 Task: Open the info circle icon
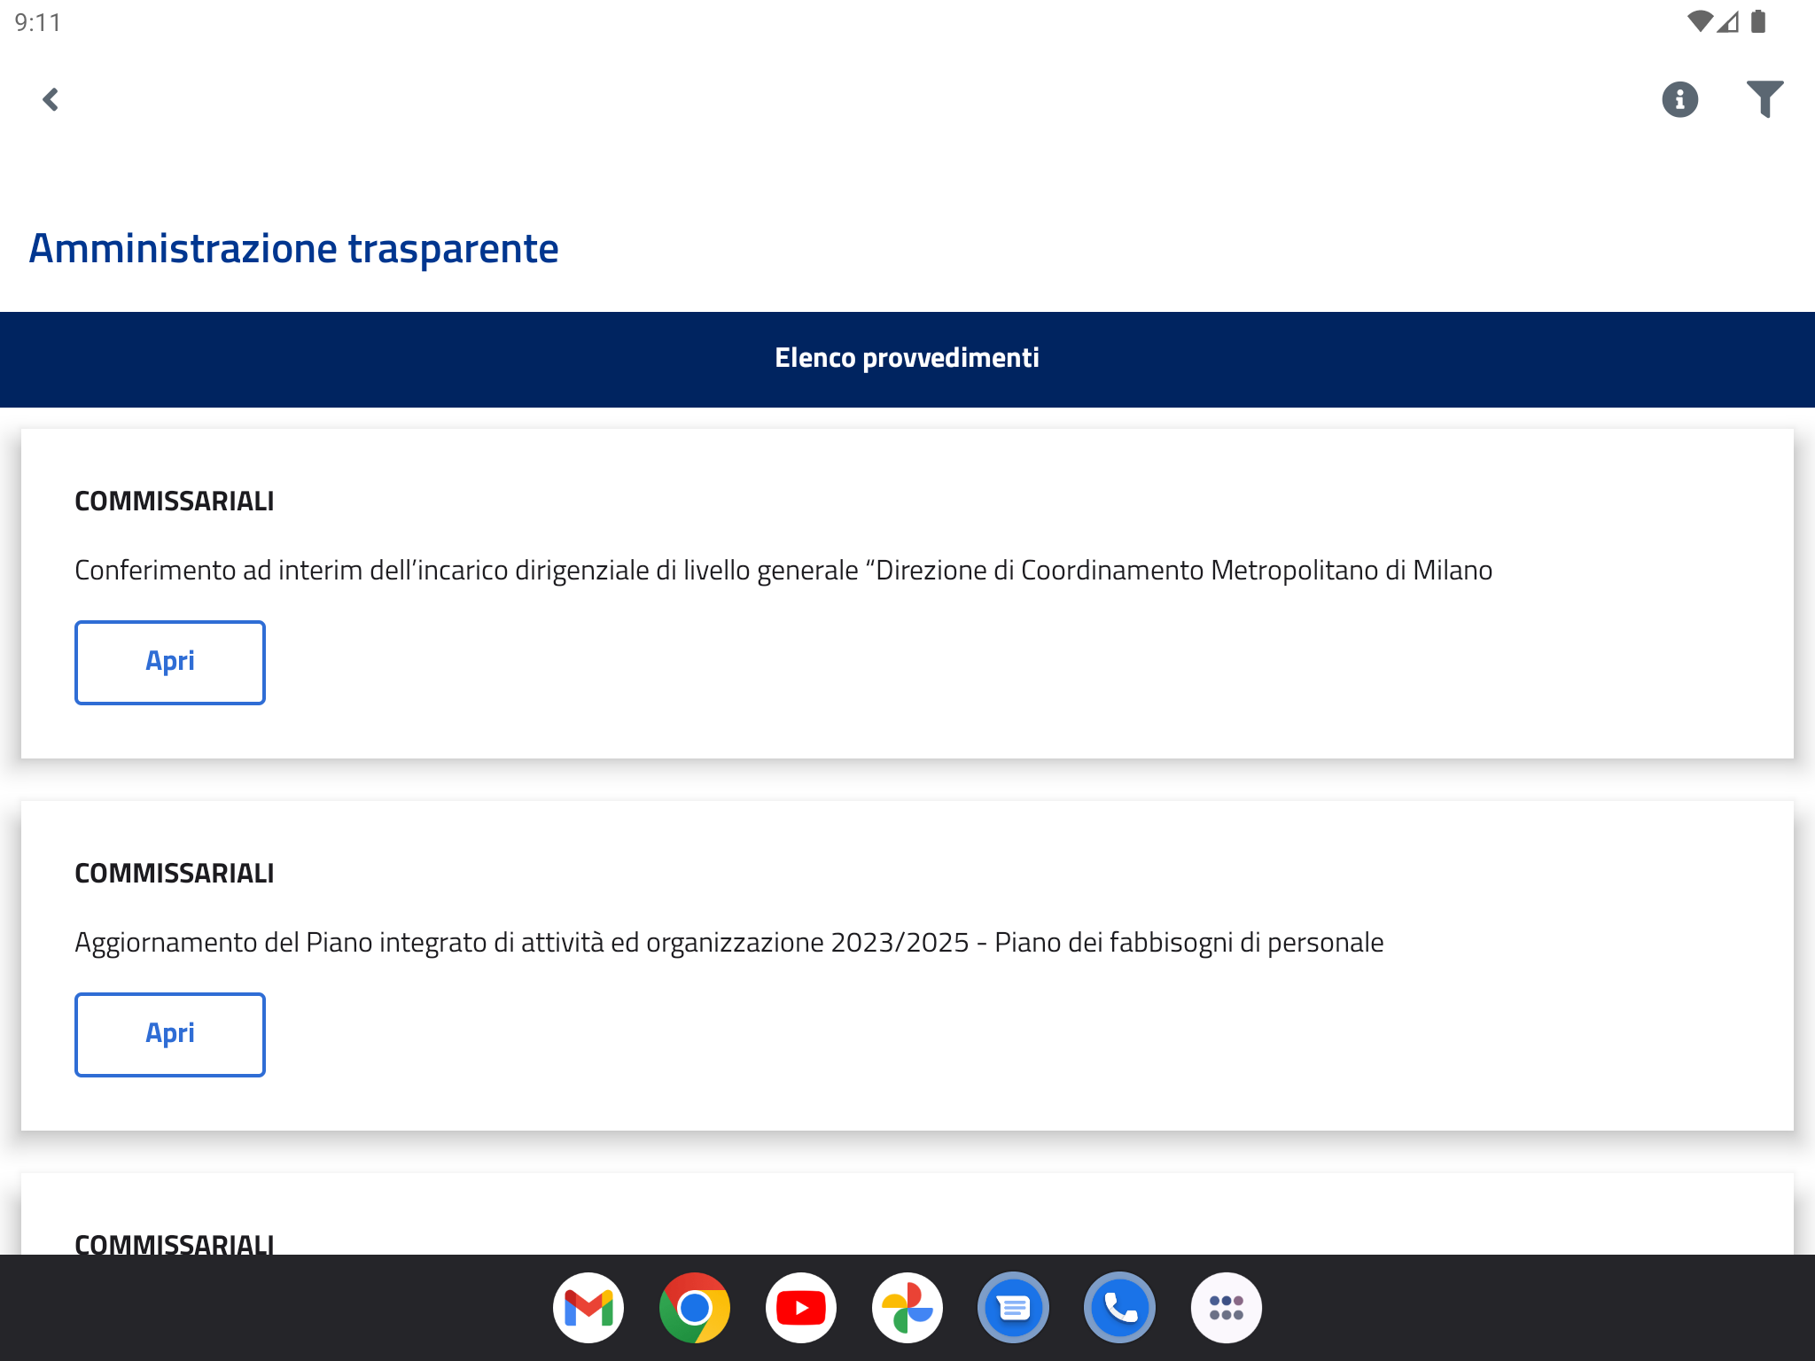pos(1679,99)
